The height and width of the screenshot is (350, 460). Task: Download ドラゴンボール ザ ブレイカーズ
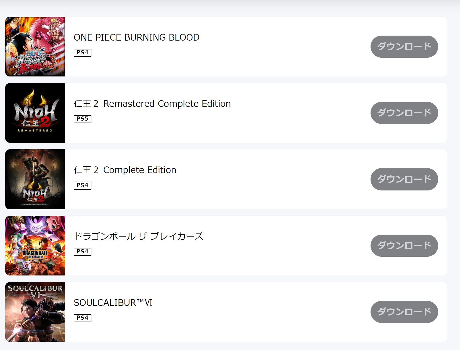404,246
